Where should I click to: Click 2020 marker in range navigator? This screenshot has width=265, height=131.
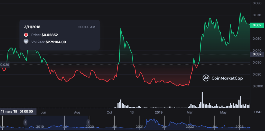[x=90, y=126]
